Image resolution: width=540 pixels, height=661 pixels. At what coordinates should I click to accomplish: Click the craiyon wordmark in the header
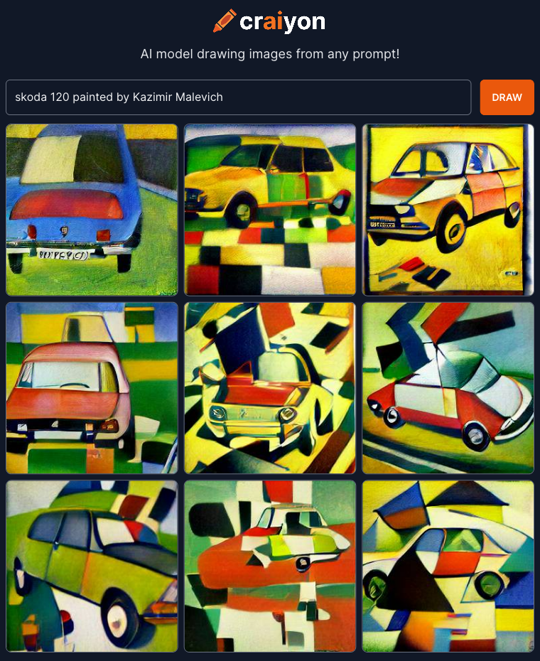(x=282, y=21)
